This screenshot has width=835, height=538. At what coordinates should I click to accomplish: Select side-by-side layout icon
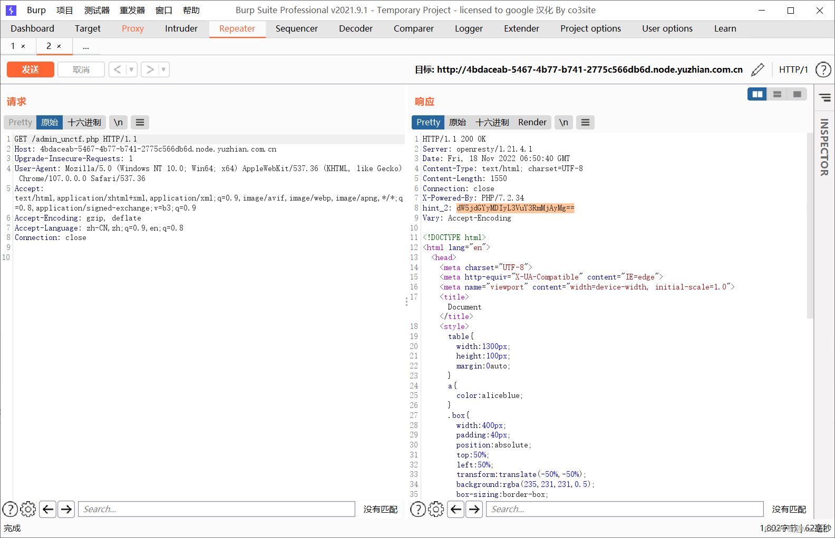pos(757,94)
